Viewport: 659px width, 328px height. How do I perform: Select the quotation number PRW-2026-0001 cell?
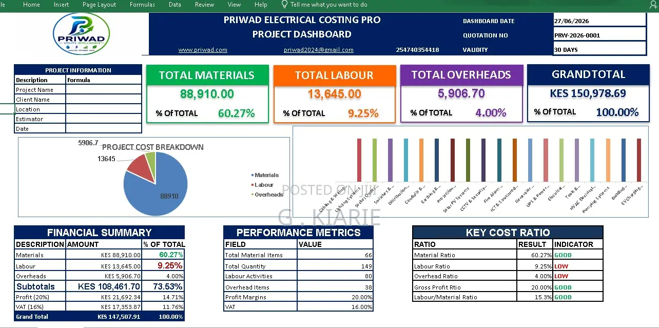point(599,35)
